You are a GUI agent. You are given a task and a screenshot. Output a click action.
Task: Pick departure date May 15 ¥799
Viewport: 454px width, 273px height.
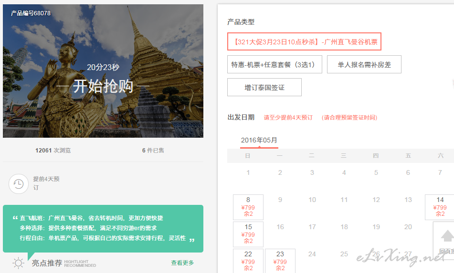point(248,234)
